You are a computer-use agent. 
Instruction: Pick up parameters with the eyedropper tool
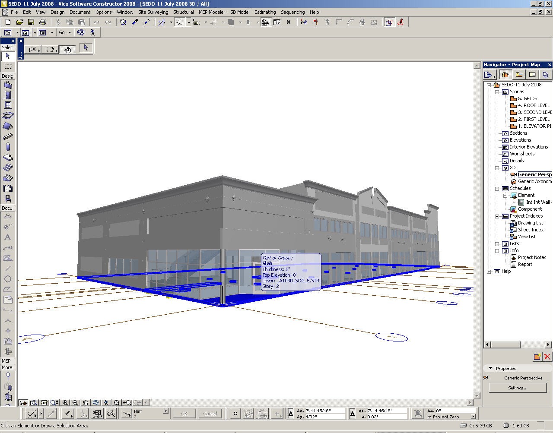point(135,22)
